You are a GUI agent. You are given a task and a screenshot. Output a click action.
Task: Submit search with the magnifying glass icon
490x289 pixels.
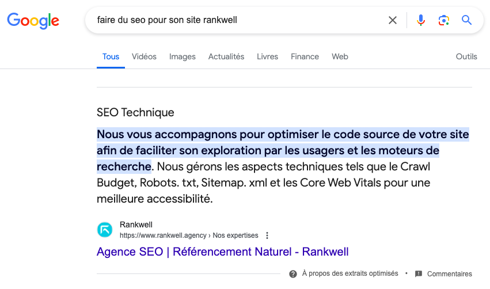[x=466, y=20]
